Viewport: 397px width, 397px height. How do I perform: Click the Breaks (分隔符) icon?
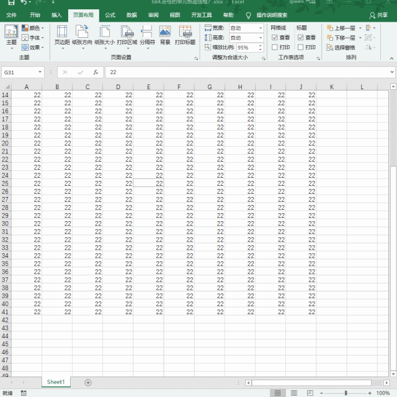[x=147, y=32]
